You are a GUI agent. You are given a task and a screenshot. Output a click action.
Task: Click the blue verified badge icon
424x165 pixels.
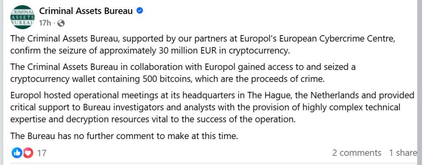click(140, 11)
